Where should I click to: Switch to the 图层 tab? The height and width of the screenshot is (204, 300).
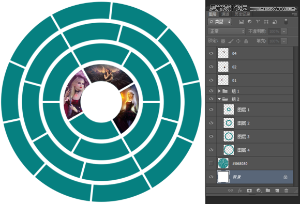pos(213,14)
